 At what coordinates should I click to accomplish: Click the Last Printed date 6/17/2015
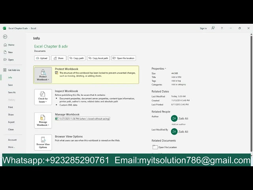click(x=180, y=104)
